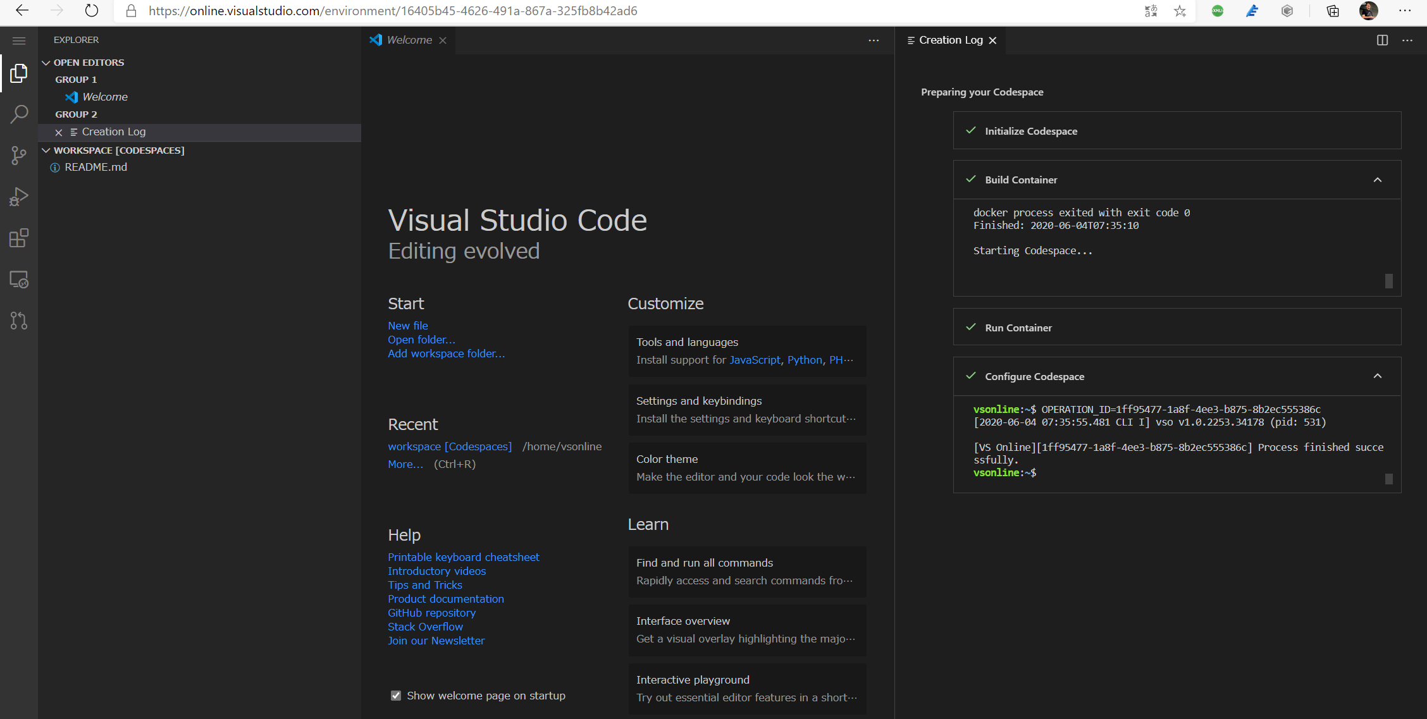Toggle the favorites star in the address bar
The width and height of the screenshot is (1427, 719).
[x=1179, y=11]
